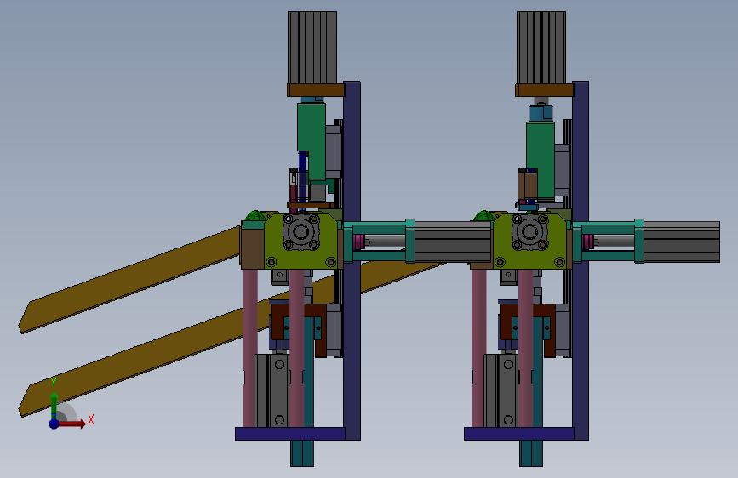This screenshot has width=738, height=478.
Task: Click the blue Z axis ball of the triad
Action: [x=54, y=424]
